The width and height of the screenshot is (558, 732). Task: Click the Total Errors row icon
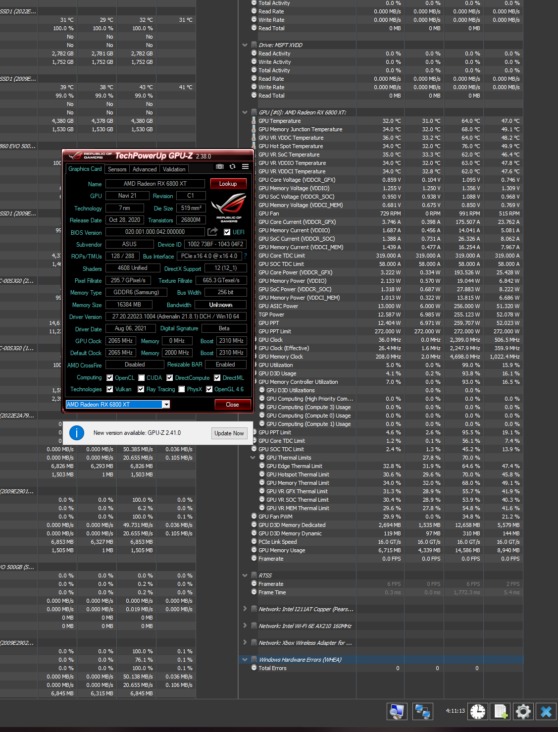pos(254,668)
